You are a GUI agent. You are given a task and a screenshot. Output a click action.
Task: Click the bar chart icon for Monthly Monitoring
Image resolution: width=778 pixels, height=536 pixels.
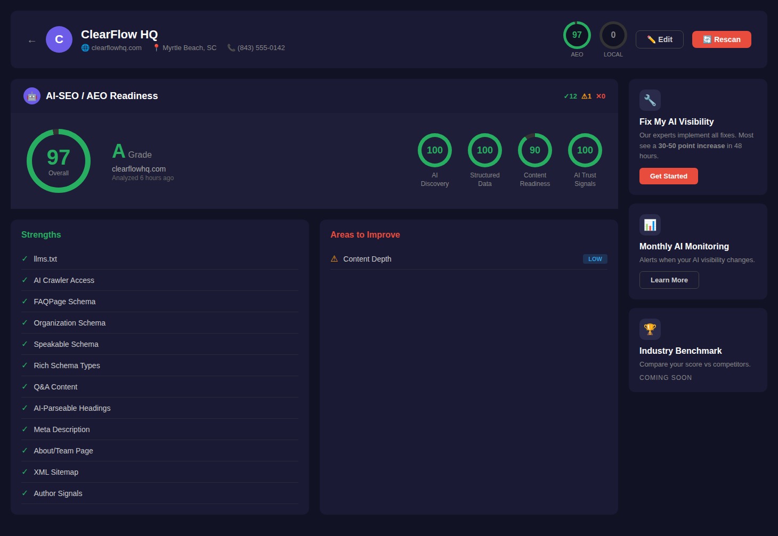click(650, 225)
